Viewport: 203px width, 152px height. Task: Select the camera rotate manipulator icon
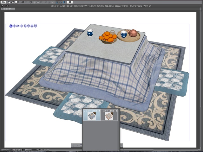[11, 26]
